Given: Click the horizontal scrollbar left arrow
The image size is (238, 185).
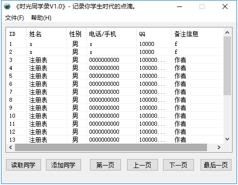Looking at the screenshot, I should point(10,147).
